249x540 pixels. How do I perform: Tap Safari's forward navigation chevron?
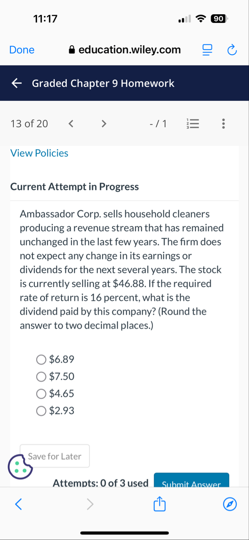click(x=90, y=504)
